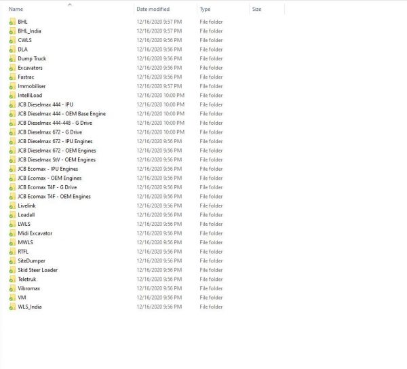Select the Fastrac folder icon

12,77
